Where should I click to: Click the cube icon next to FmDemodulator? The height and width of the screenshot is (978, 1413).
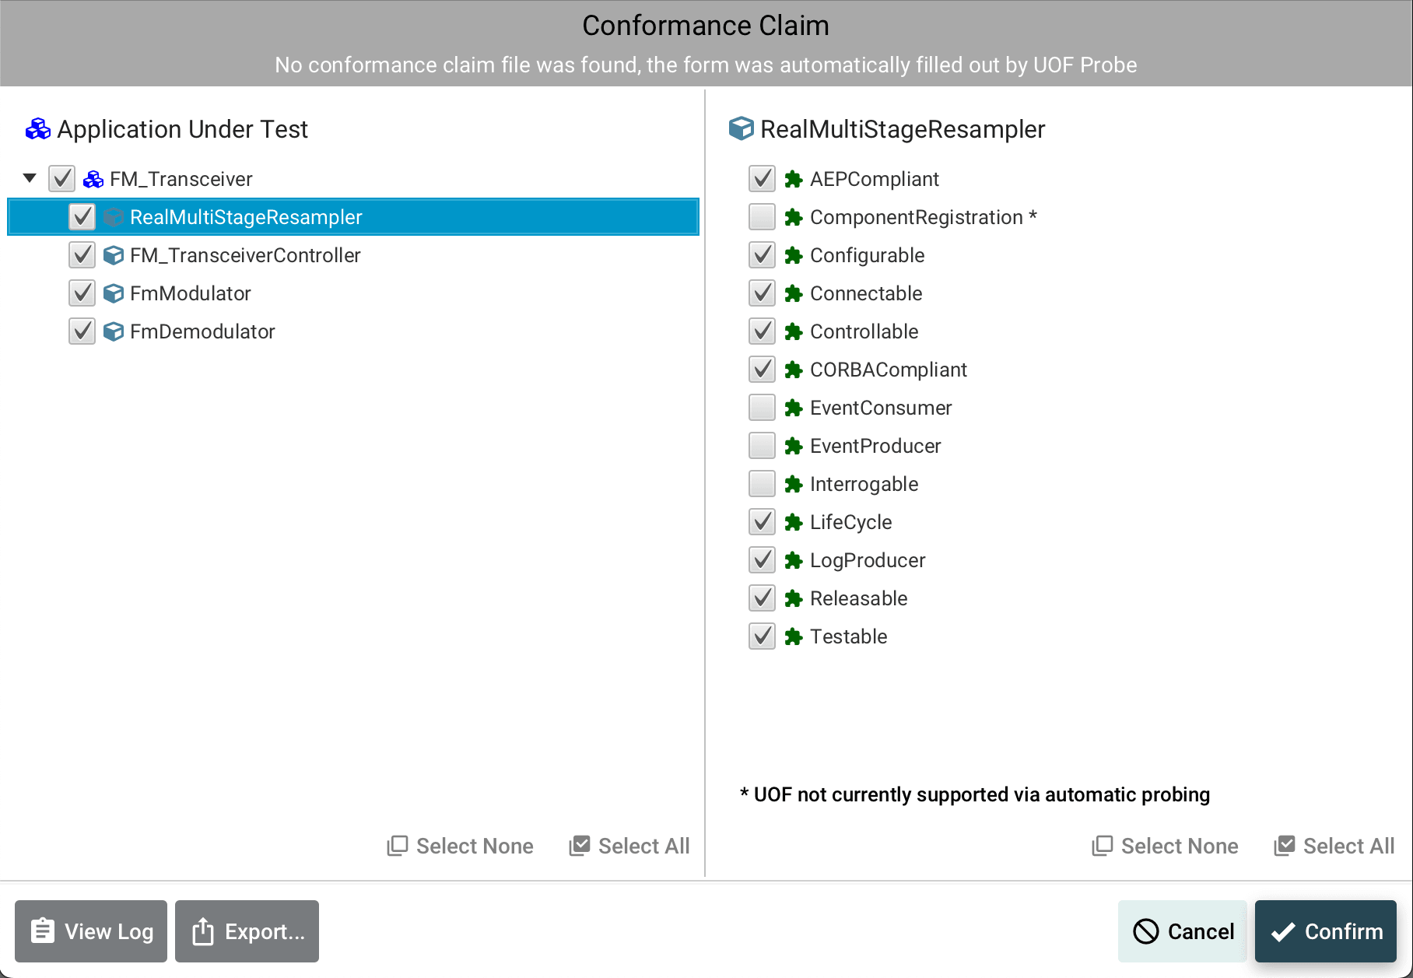coord(114,331)
